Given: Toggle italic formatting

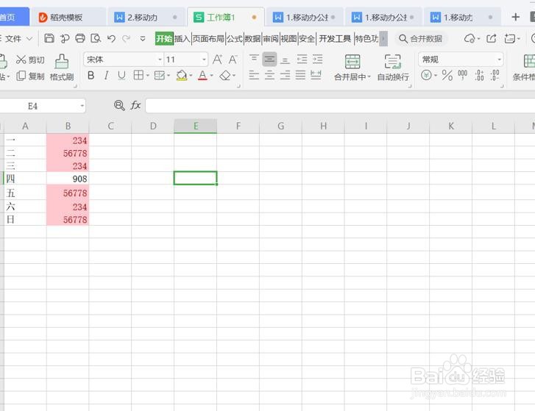Looking at the screenshot, I should (x=107, y=75).
